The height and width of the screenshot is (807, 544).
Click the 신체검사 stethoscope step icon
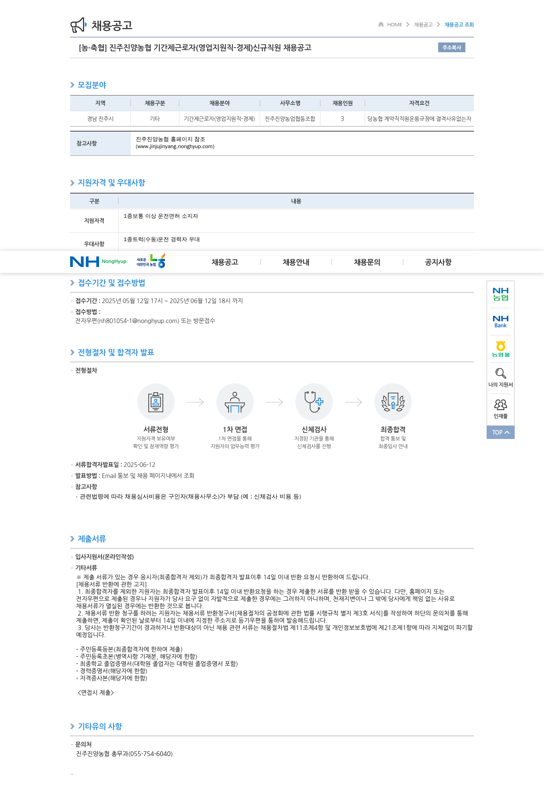coord(314,402)
